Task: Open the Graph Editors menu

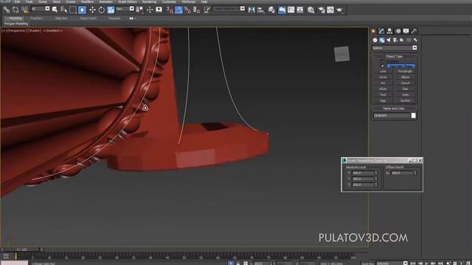Action: point(128,1)
